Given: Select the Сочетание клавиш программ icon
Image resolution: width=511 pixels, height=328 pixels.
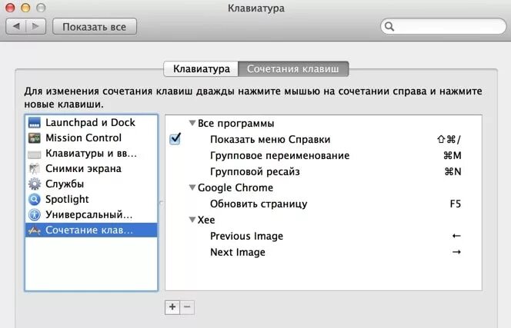Looking at the screenshot, I should tap(34, 230).
